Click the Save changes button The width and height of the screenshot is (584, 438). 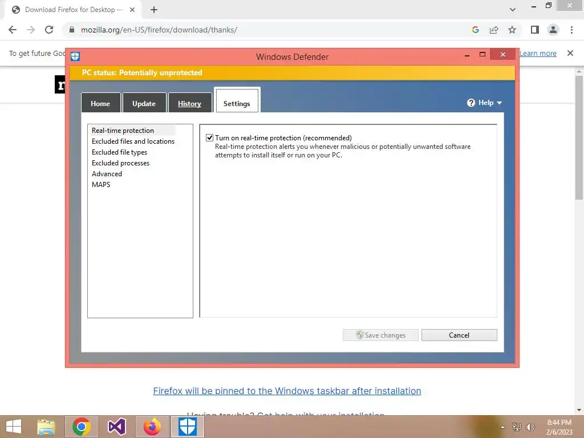(380, 335)
